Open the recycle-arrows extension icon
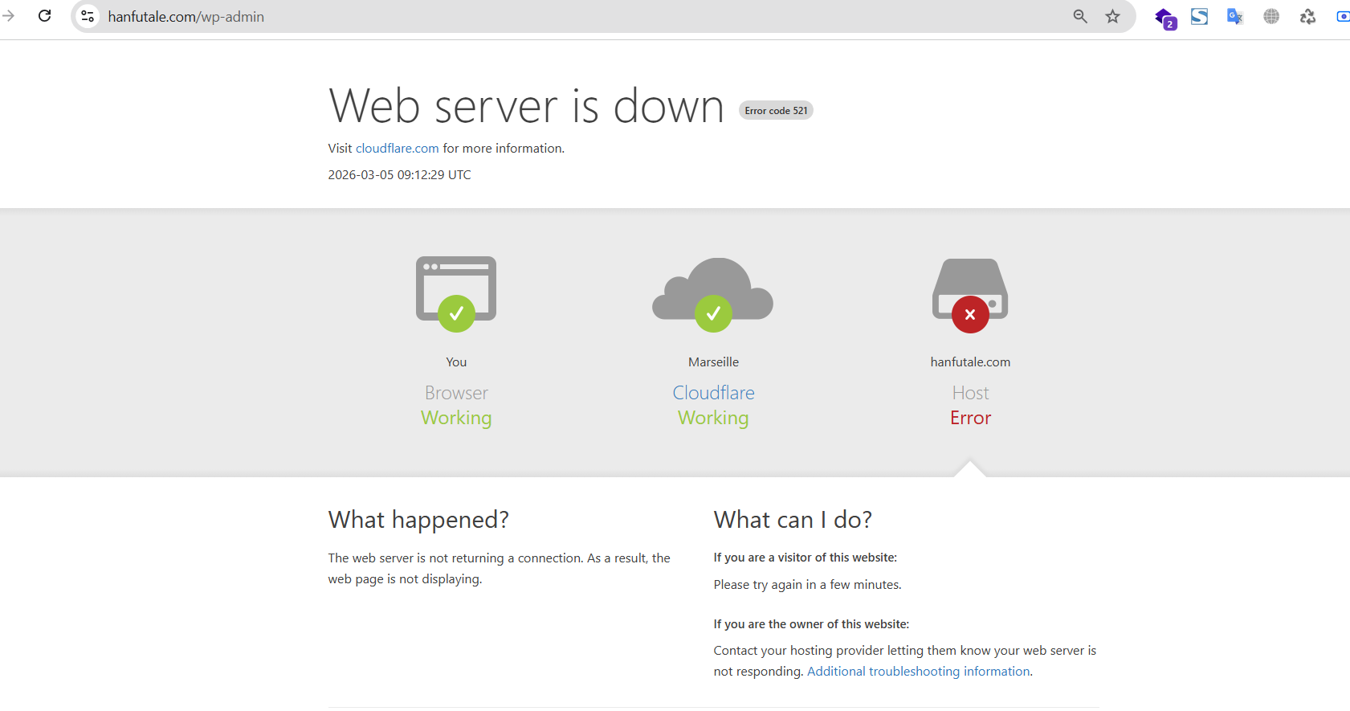The height and width of the screenshot is (711, 1350). pos(1307,16)
